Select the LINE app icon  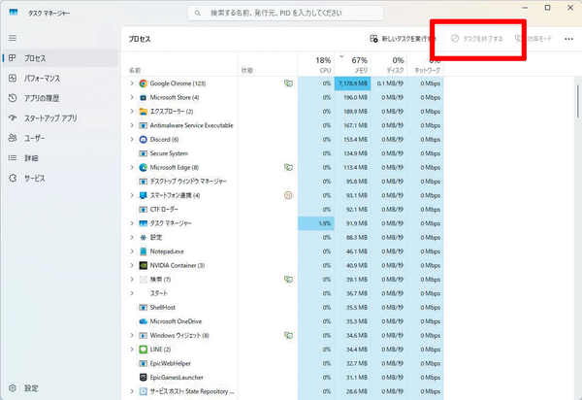(143, 350)
